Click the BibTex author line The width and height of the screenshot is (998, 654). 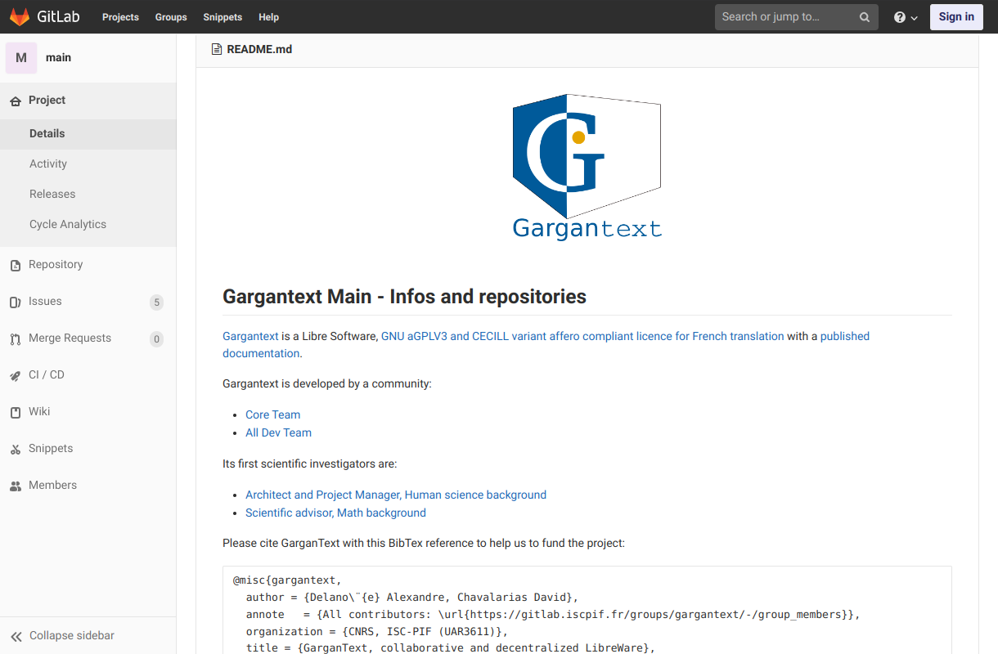[x=412, y=598]
